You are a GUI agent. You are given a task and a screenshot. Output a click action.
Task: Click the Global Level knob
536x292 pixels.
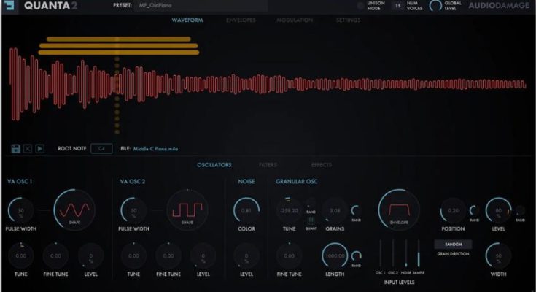pyautogui.click(x=436, y=7)
